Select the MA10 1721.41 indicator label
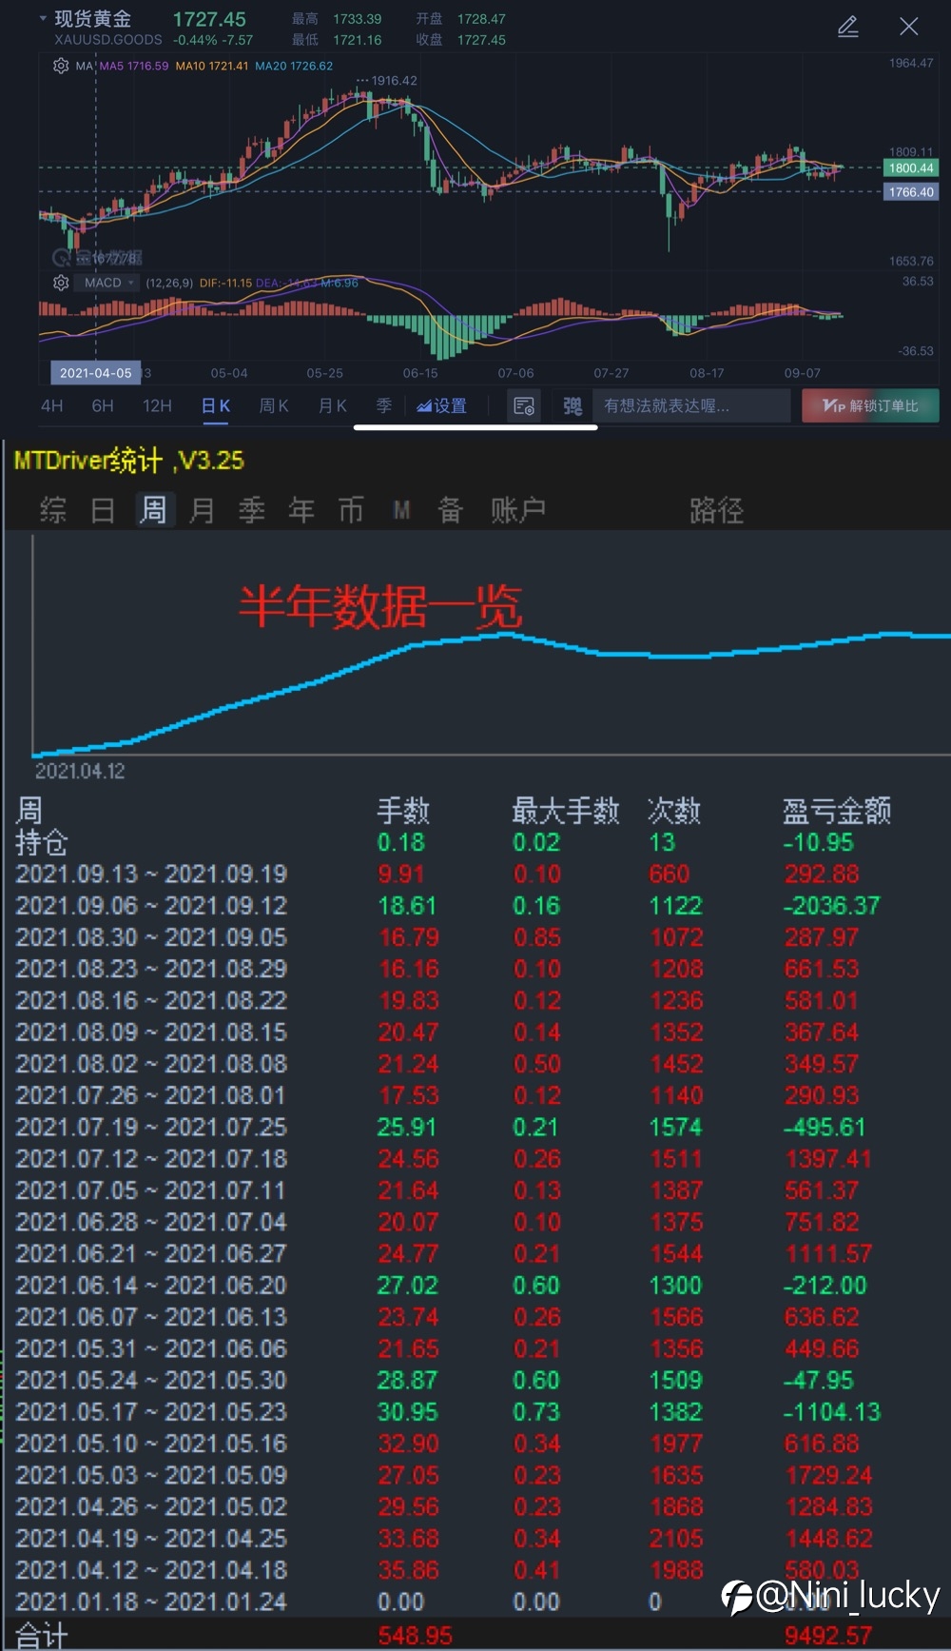Image resolution: width=951 pixels, height=1651 pixels. 212,66
